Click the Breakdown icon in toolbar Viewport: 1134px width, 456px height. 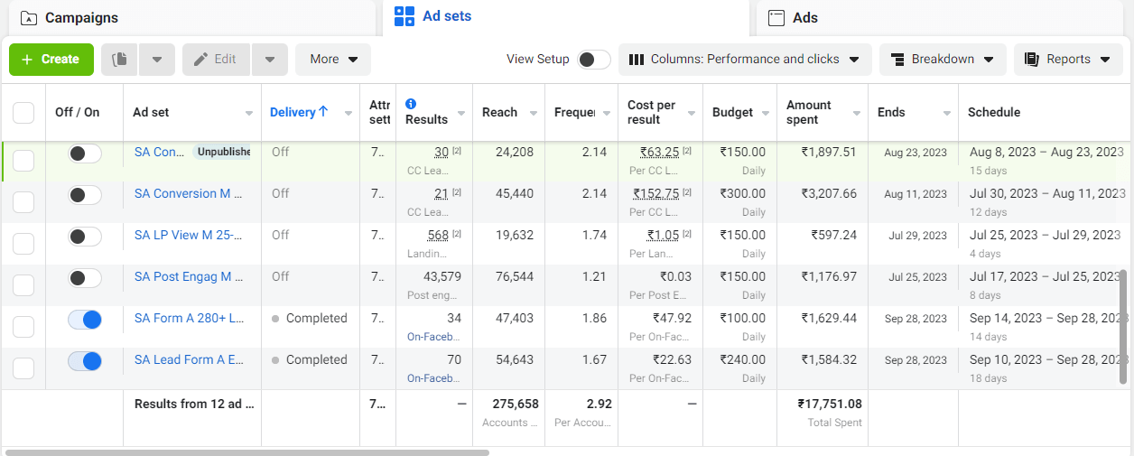[897, 60]
